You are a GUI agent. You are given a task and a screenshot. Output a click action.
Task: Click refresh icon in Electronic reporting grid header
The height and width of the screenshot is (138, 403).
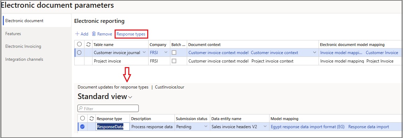88,45
